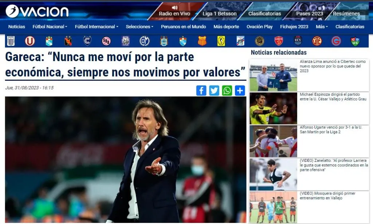Viewport: 373px width, 224px height.
Task: Expand the Fútbol Nacional dropdown
Action: 50,27
